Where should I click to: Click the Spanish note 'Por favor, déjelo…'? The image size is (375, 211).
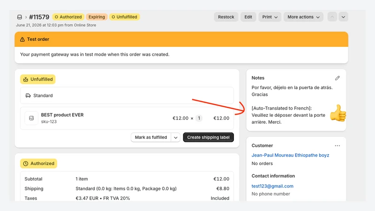click(292, 91)
